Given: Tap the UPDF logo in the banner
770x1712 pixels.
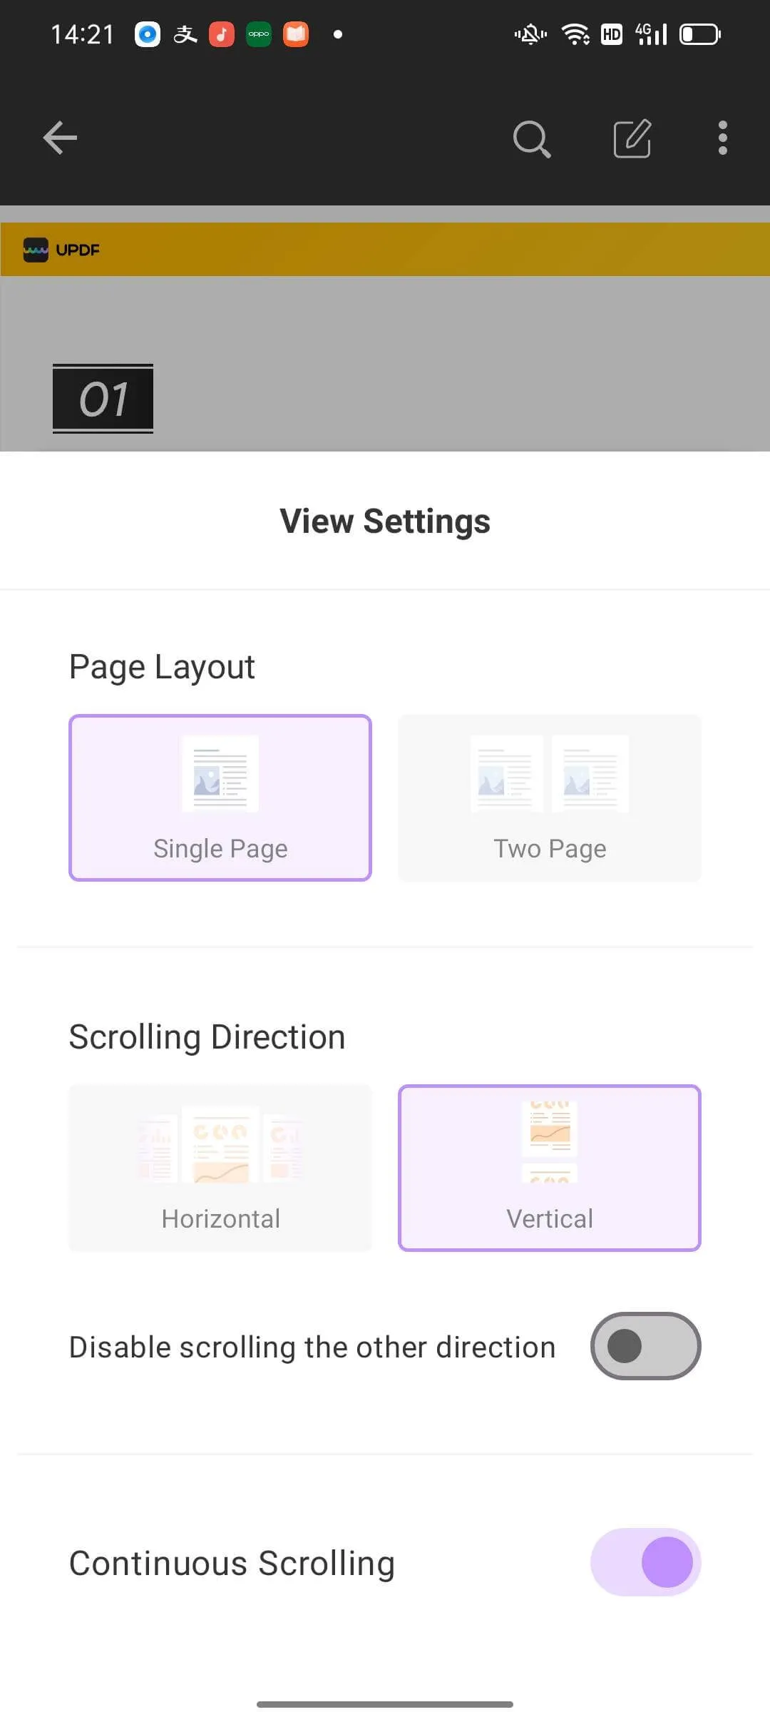Looking at the screenshot, I should point(61,250).
